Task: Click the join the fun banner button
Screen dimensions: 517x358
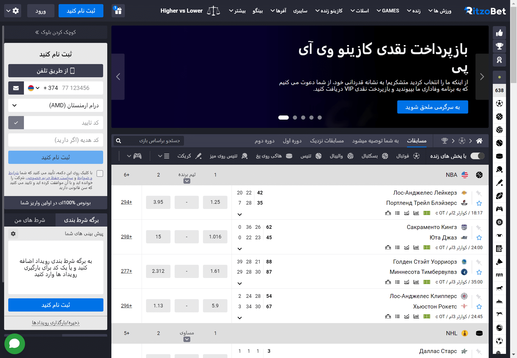Action: click(x=433, y=107)
